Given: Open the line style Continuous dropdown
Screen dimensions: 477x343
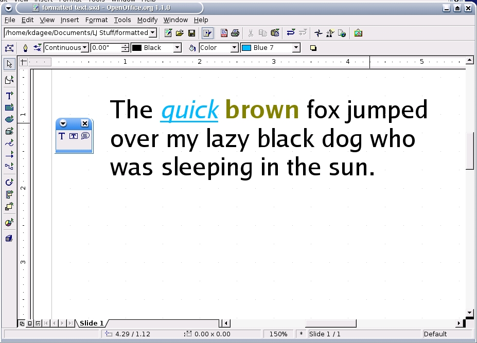Looking at the screenshot, I should tap(85, 47).
